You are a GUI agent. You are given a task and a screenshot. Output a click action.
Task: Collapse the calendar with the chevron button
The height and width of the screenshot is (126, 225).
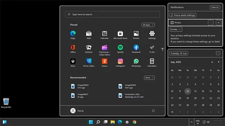click(x=218, y=53)
